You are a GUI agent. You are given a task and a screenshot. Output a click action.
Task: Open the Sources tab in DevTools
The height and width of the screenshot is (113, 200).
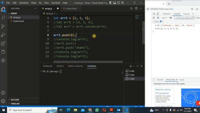coord(186,14)
